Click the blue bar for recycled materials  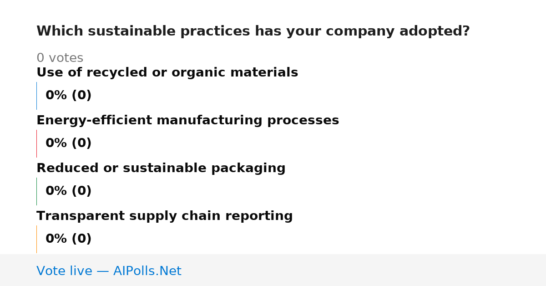tap(36, 96)
